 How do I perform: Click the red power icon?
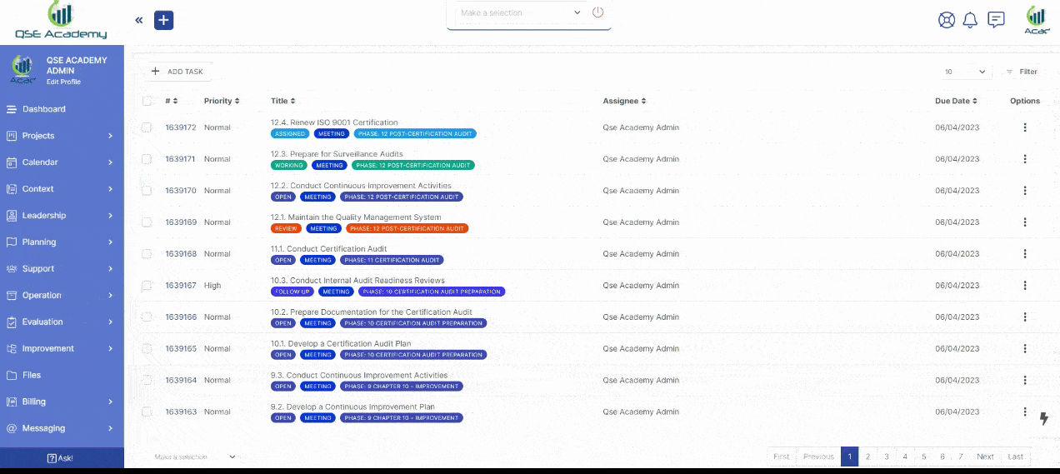[x=597, y=12]
